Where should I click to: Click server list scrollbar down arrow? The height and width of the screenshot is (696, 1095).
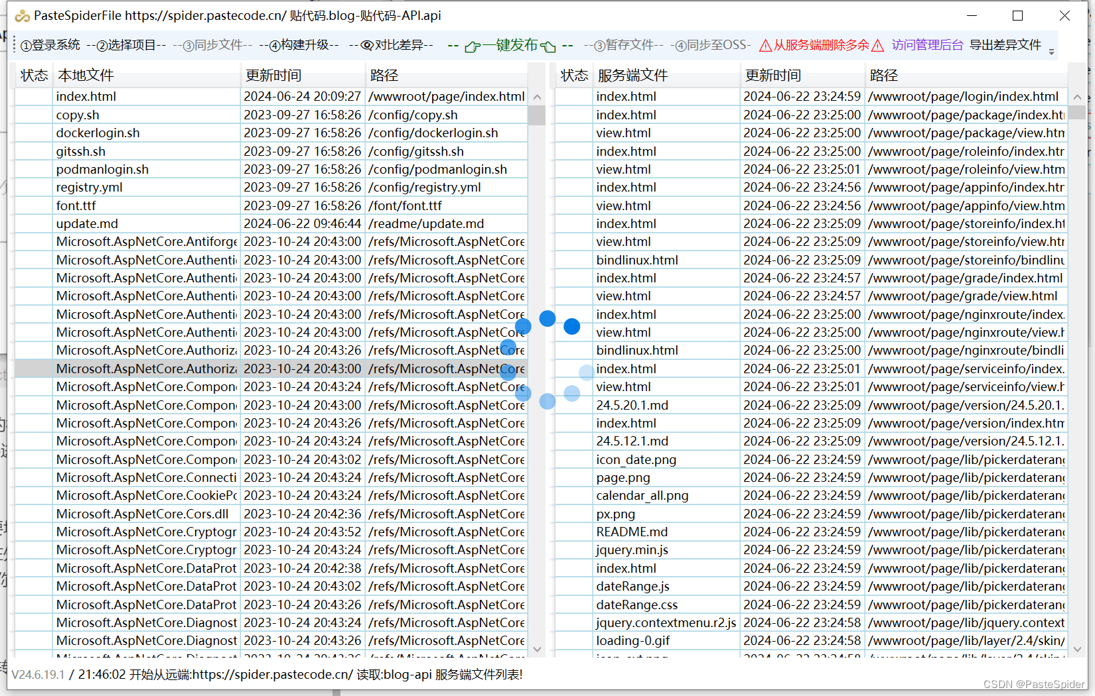click(1077, 649)
